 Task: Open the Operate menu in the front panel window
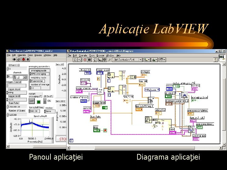pos(21,55)
